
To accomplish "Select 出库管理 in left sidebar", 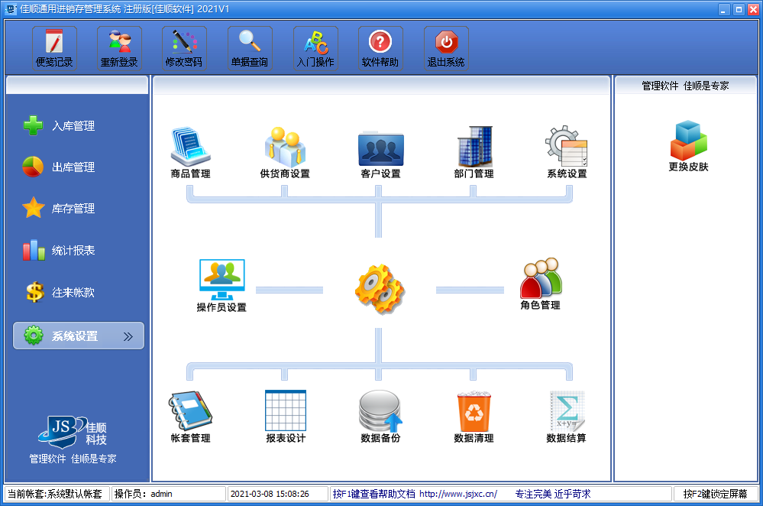I will point(59,167).
